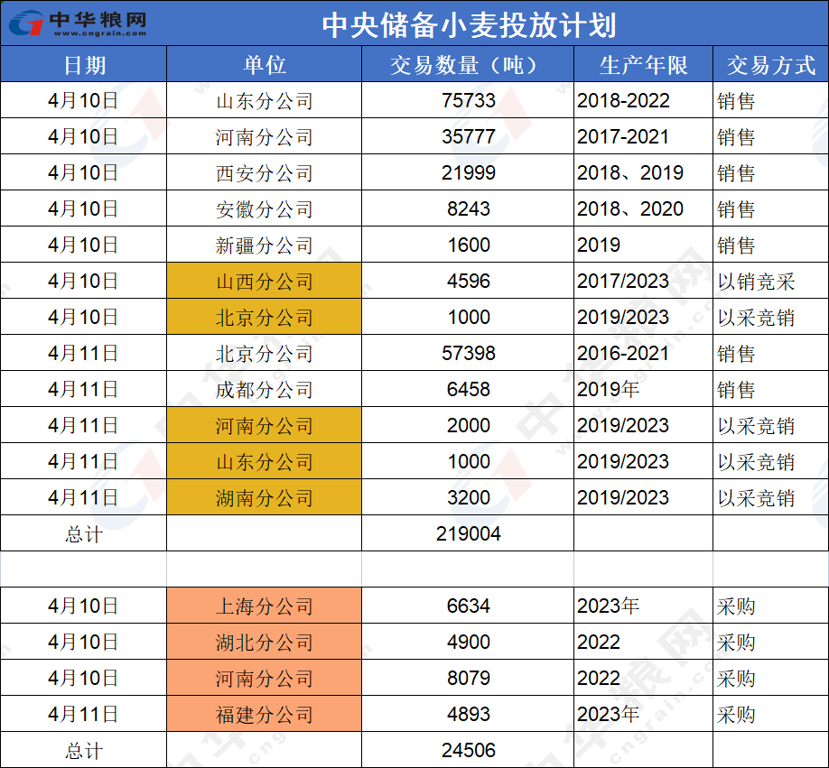The height and width of the screenshot is (768, 829).
Task: Click the 单位 column header
Action: click(x=264, y=65)
